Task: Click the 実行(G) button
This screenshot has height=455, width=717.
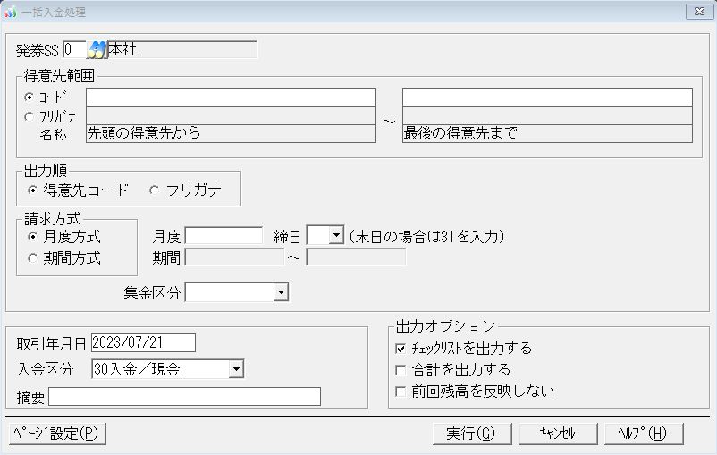Action: click(x=470, y=434)
